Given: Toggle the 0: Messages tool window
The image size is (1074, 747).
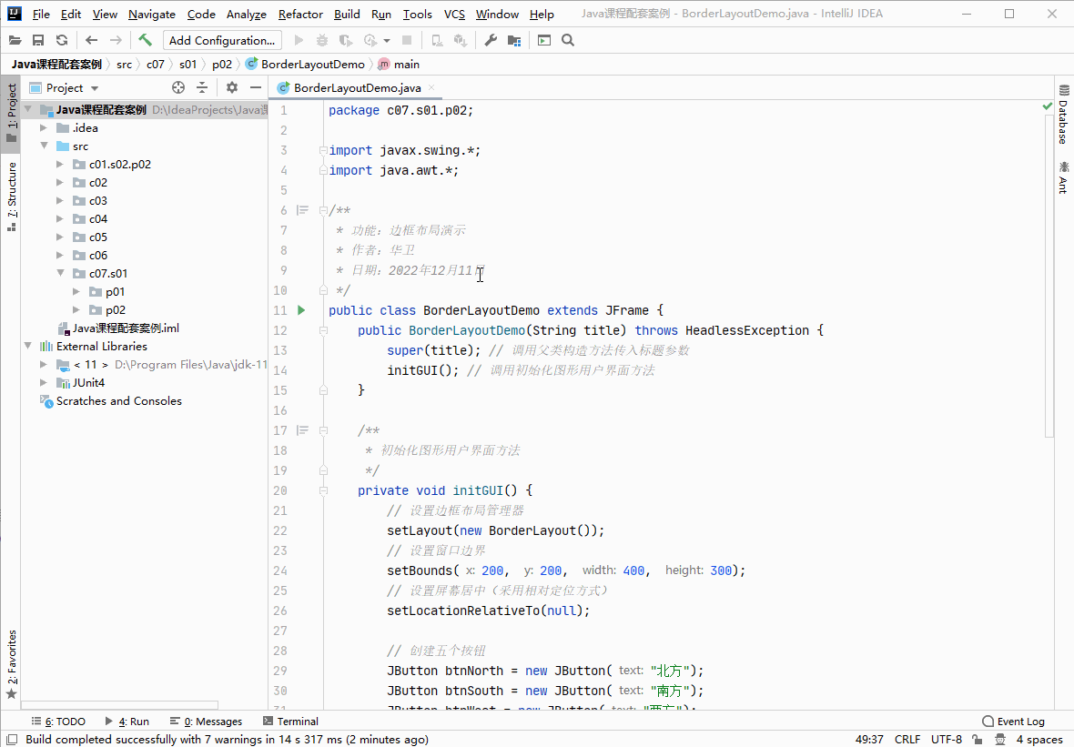Looking at the screenshot, I should [206, 722].
